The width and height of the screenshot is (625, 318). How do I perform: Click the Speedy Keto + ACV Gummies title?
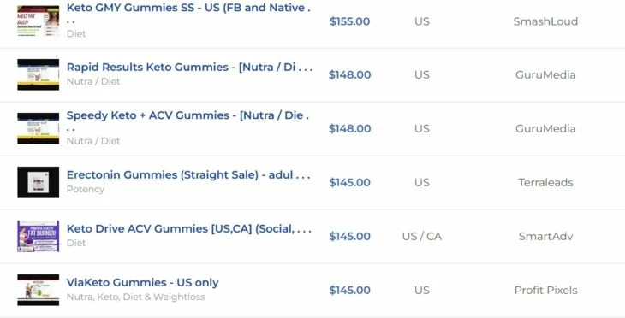tap(187, 121)
